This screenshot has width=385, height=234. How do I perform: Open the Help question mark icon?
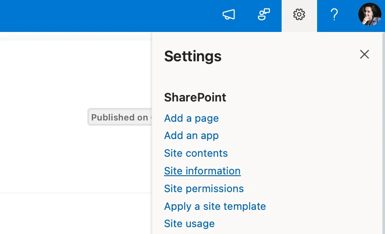334,14
